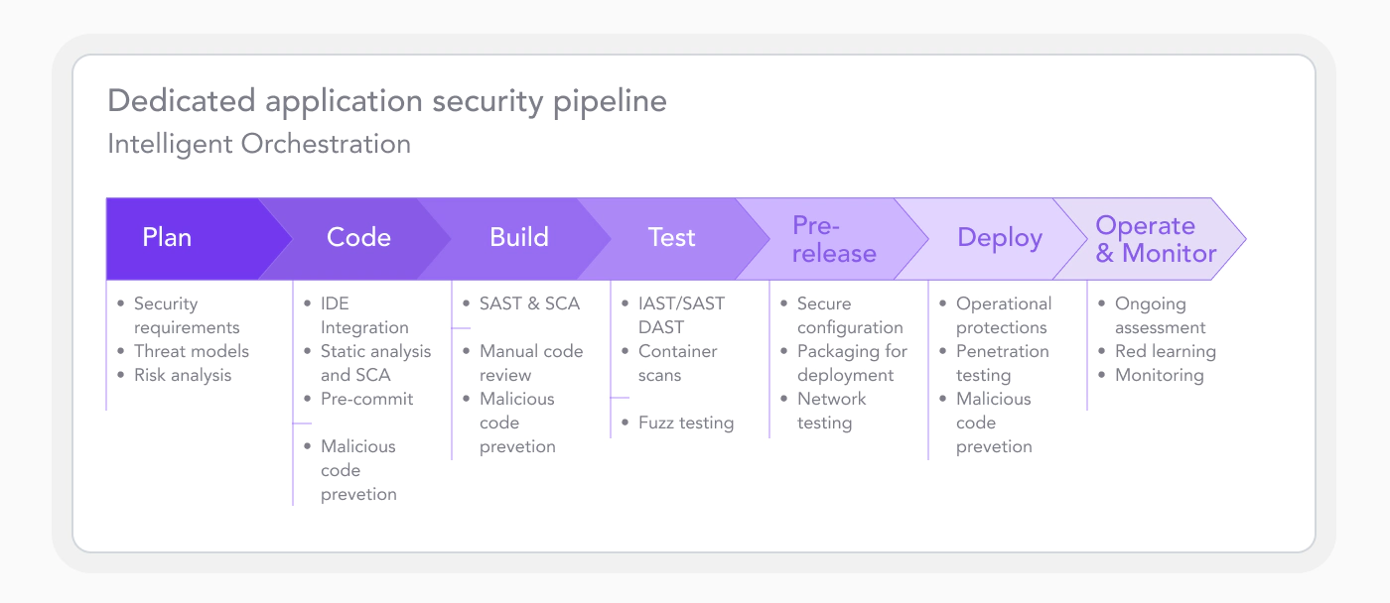The image size is (1390, 603).
Task: Click the Build stage chevron
Action: pos(518,238)
